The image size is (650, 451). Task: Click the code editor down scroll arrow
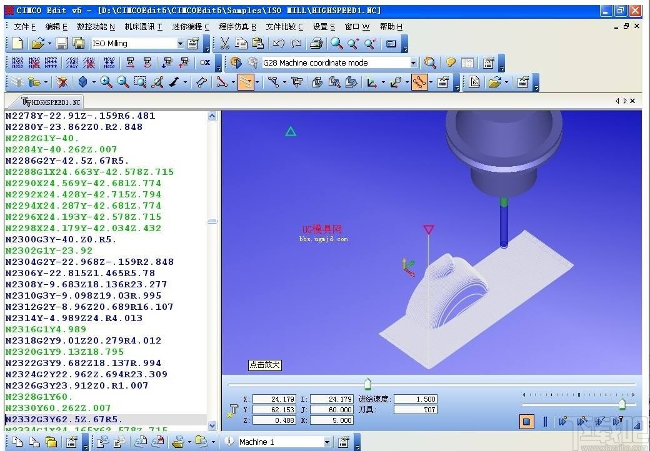(x=212, y=425)
